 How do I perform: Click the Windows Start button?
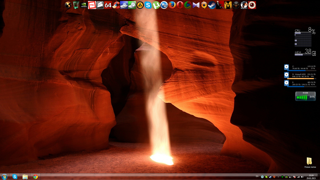4,177
